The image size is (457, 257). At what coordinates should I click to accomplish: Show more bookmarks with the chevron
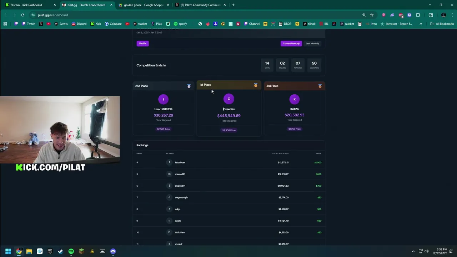[x=421, y=24]
